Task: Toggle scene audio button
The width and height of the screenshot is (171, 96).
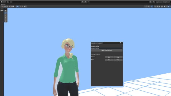Action: [x=155, y=6]
